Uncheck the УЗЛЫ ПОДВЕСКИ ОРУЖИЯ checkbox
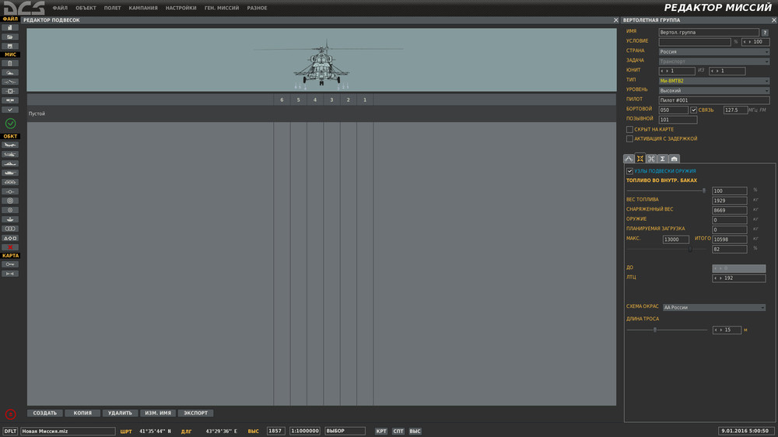This screenshot has width=778, height=437. tap(629, 171)
